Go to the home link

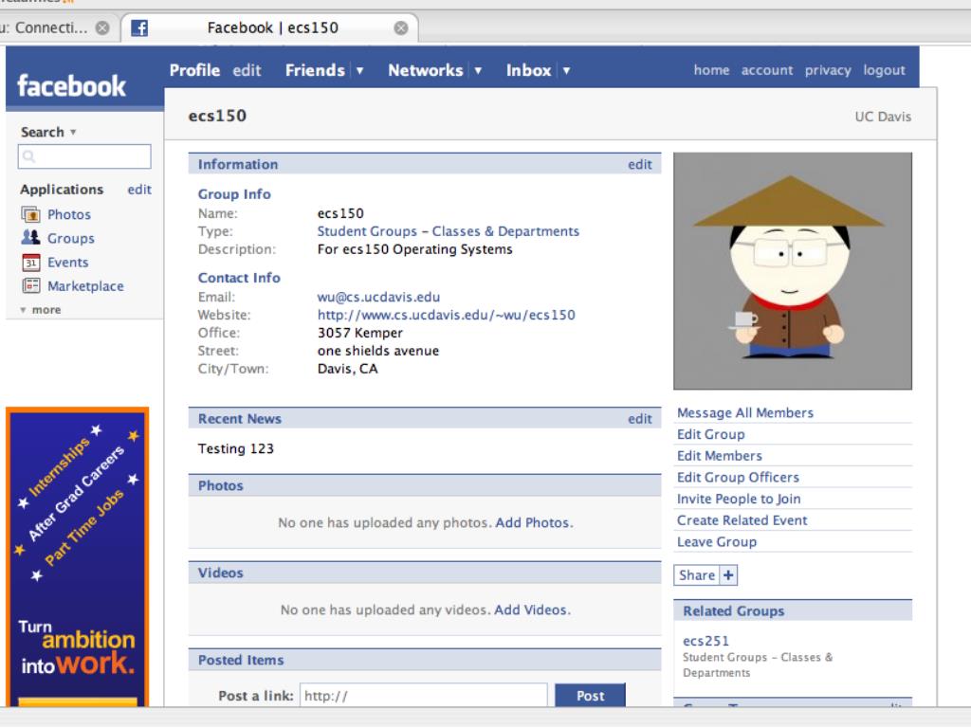[711, 70]
